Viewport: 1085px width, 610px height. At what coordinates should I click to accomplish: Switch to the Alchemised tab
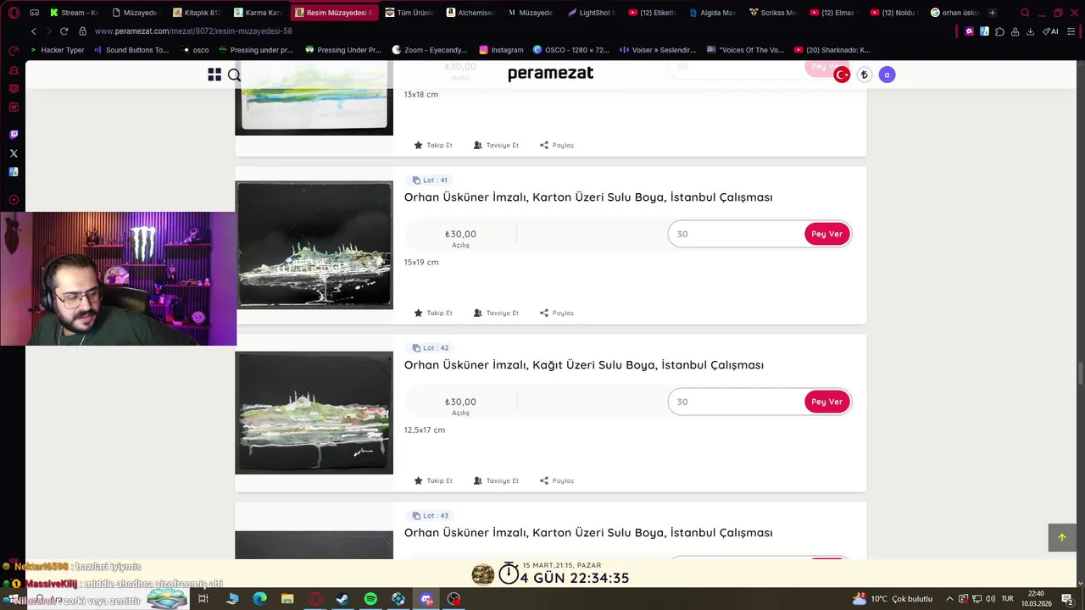[x=470, y=13]
